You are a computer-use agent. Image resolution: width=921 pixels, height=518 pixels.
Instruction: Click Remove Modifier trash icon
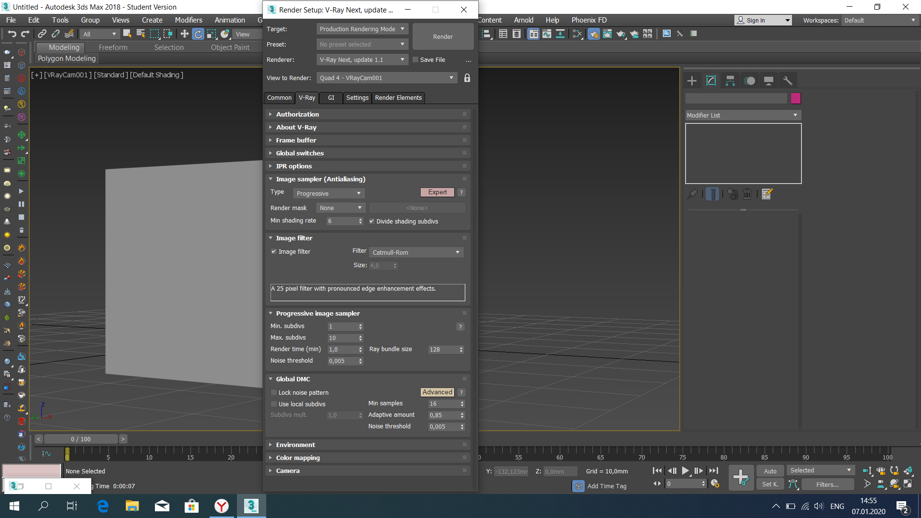(x=747, y=194)
